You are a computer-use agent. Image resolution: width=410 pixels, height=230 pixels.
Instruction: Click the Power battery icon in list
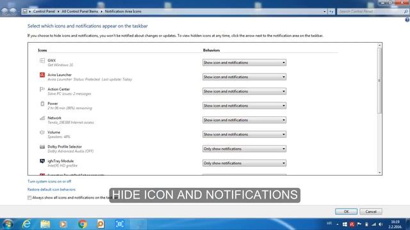tap(42, 103)
